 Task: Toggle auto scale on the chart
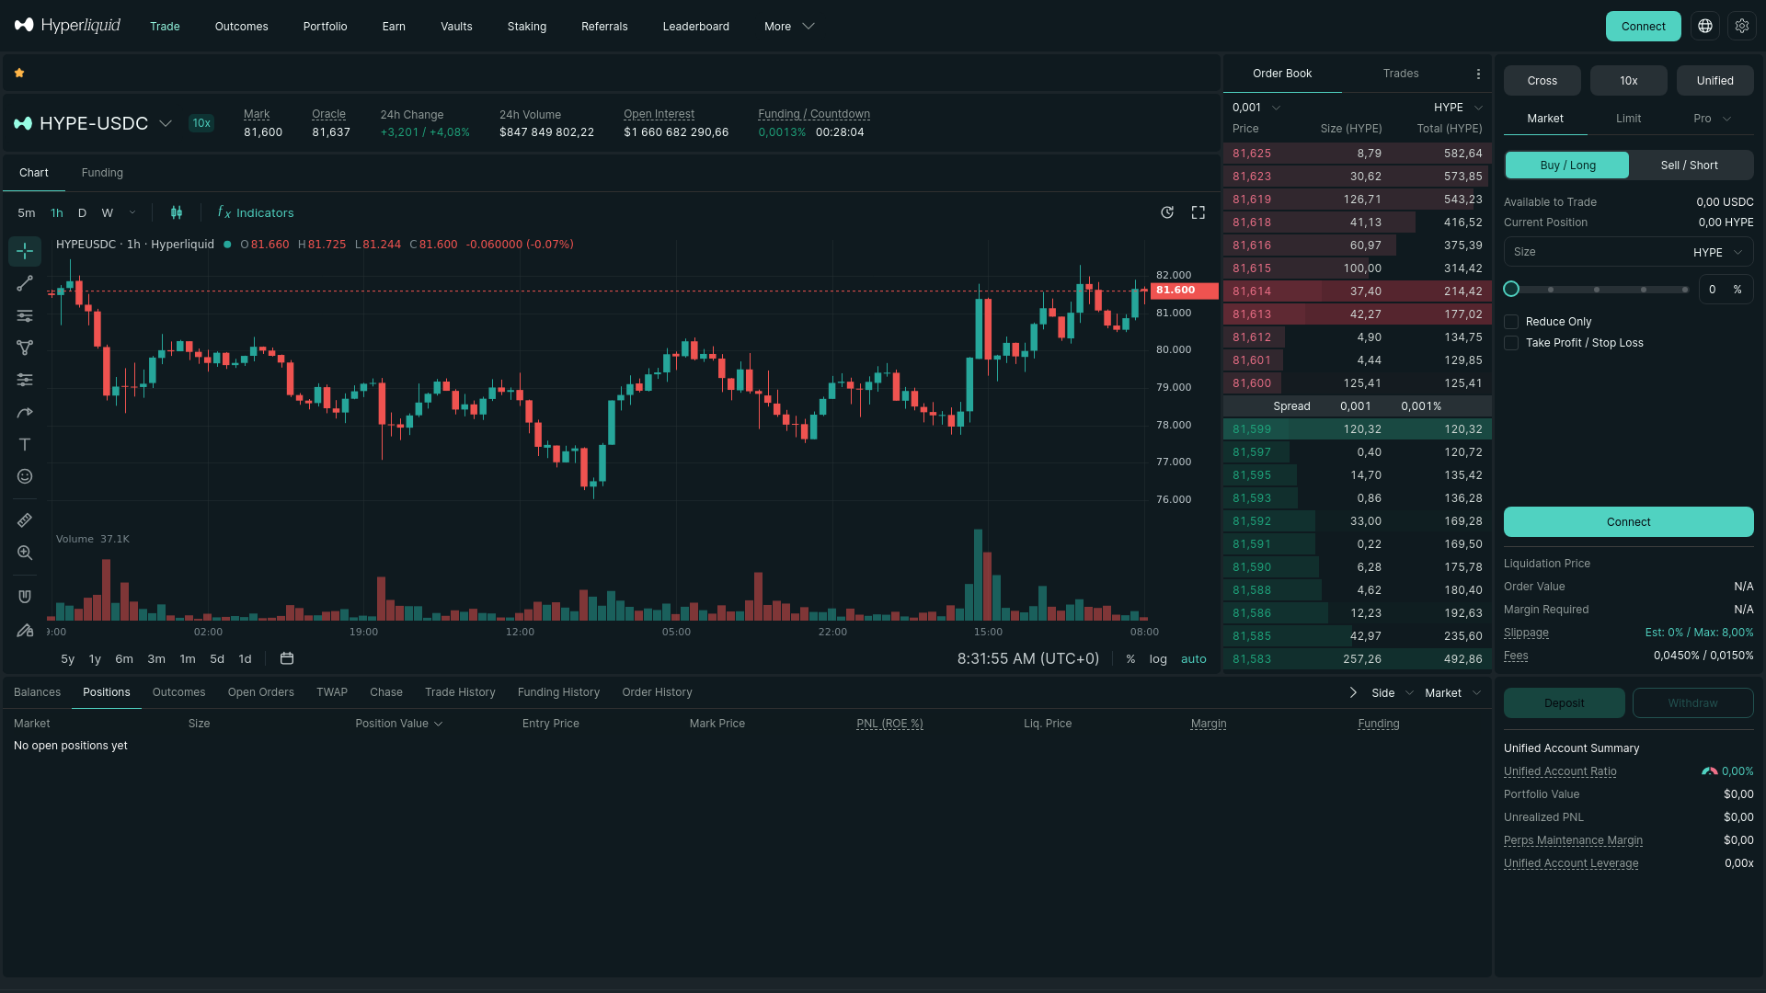1194,659
